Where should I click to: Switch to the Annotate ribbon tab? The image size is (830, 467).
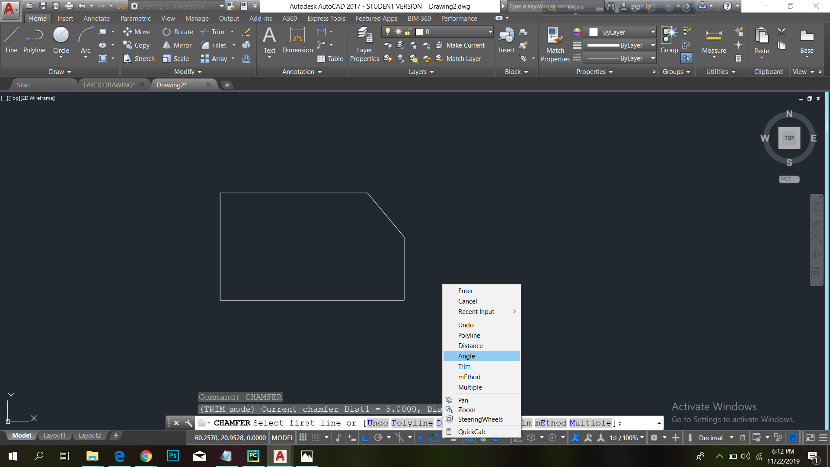(x=96, y=18)
